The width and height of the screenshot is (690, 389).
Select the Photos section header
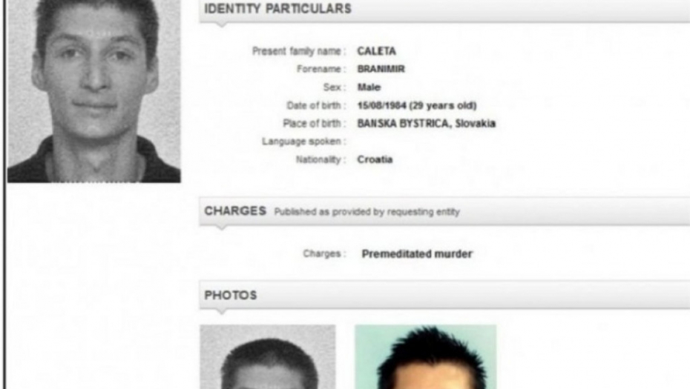(x=444, y=295)
